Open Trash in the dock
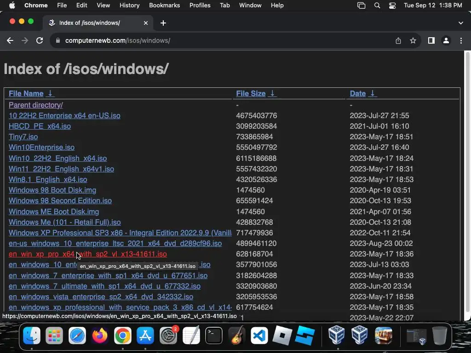The image size is (471, 353). [439, 335]
